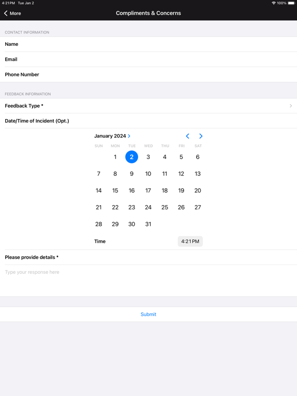Expand January 2024 month-year picker
297x396 pixels.
(x=112, y=136)
